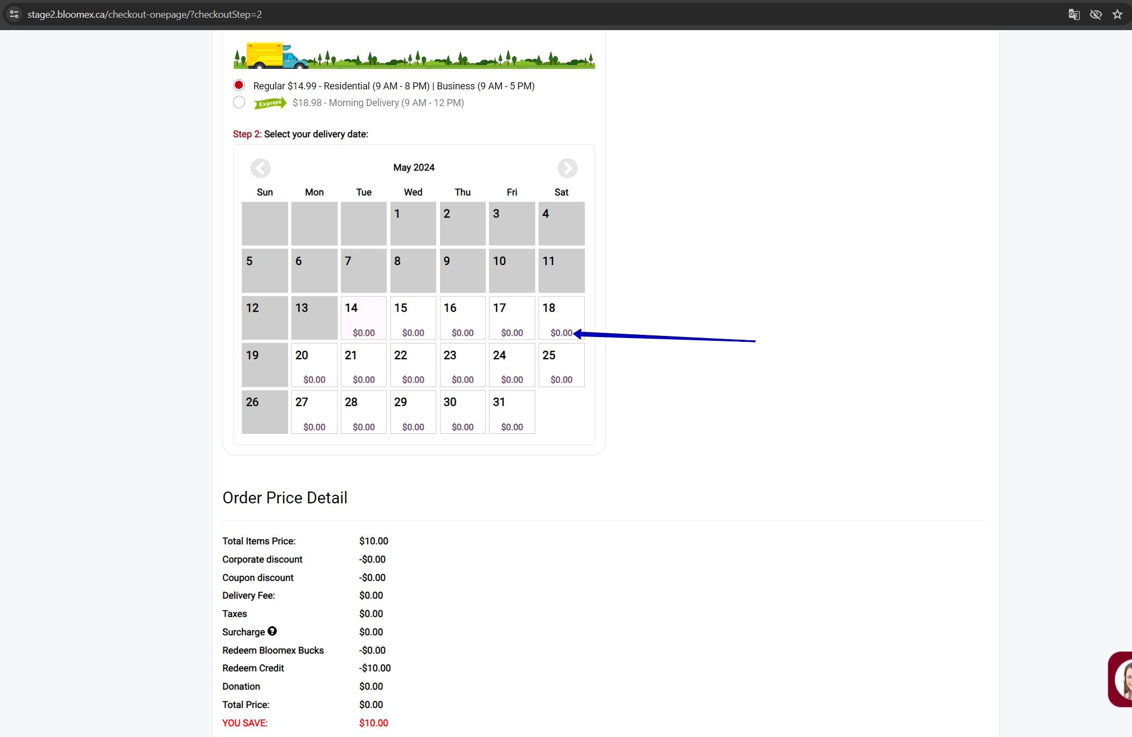
Task: Select Express Morning Delivery $18.98 option
Action: click(239, 102)
